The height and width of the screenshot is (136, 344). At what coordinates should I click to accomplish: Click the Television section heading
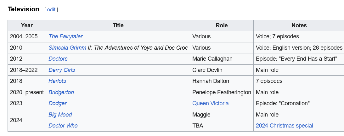(24, 9)
